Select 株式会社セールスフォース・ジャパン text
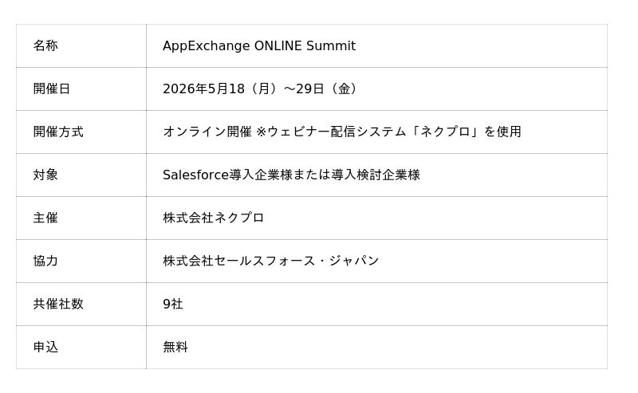Screen dimensions: 638x393 pyautogui.click(x=270, y=261)
